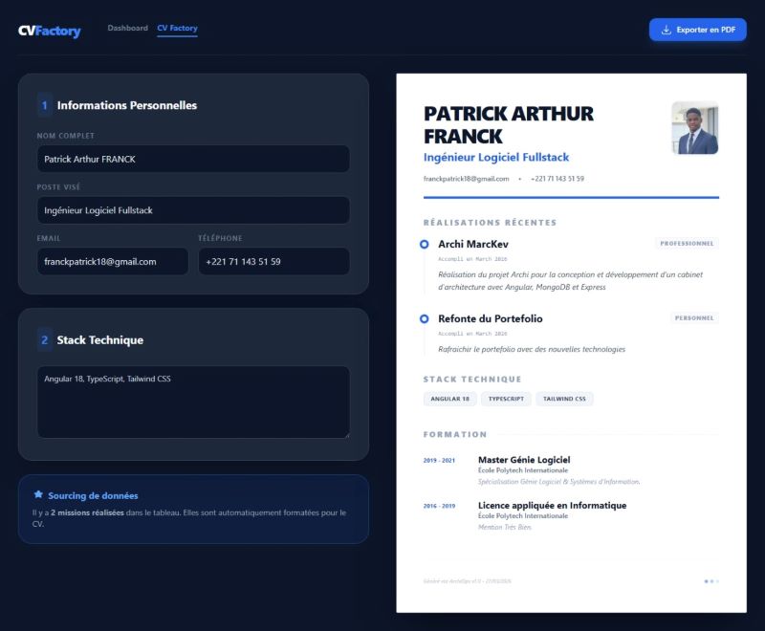Click the Archi MarcKev timeline bullet

click(424, 244)
